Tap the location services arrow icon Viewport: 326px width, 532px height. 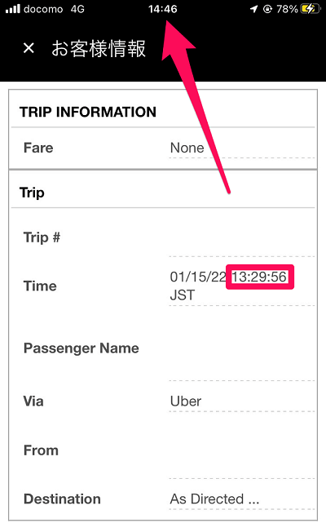pyautogui.click(x=253, y=9)
